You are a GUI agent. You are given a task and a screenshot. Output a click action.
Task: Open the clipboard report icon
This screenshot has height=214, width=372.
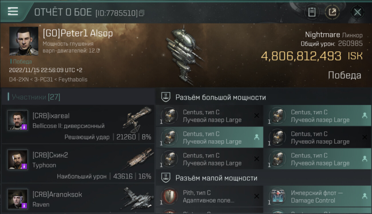[x=312, y=12]
